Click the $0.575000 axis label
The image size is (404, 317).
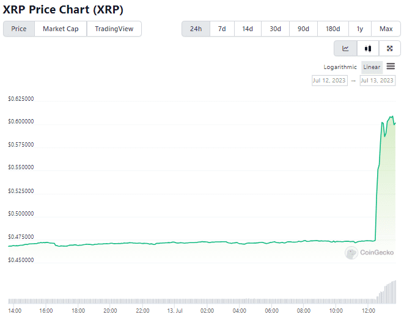tap(21, 145)
